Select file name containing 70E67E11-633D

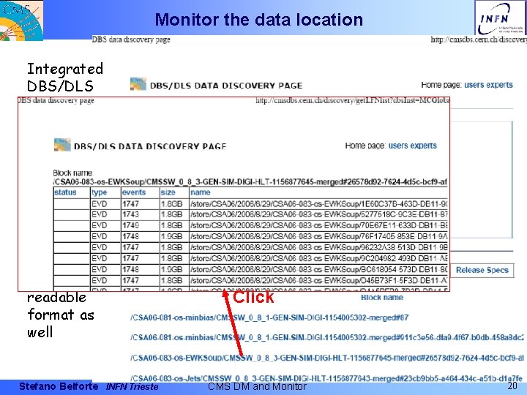pos(318,225)
